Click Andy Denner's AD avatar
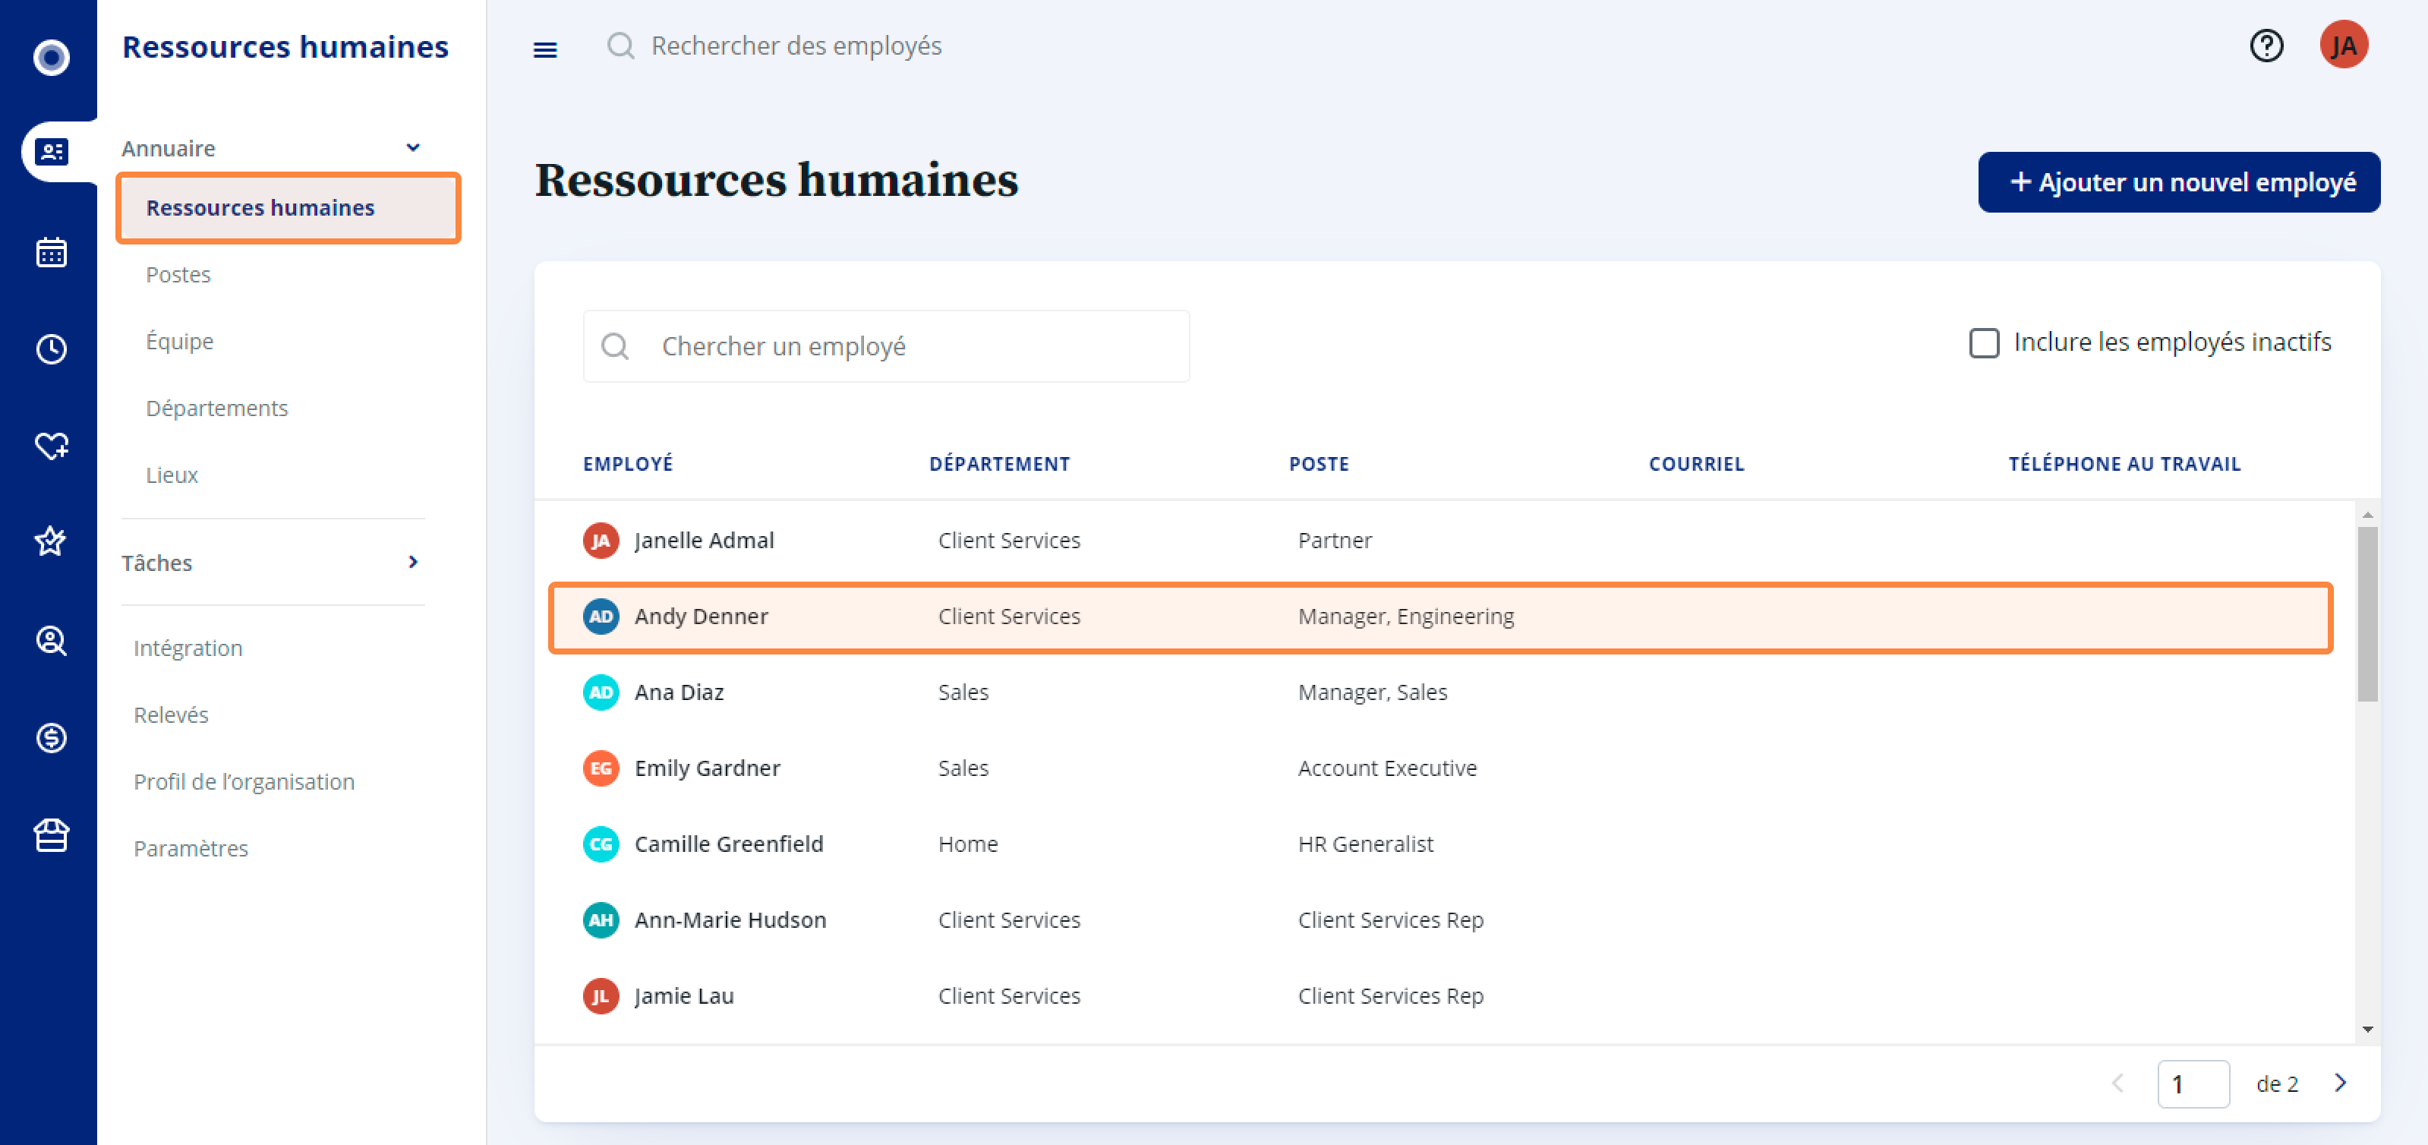Screen dimensions: 2428x1145 point(601,617)
